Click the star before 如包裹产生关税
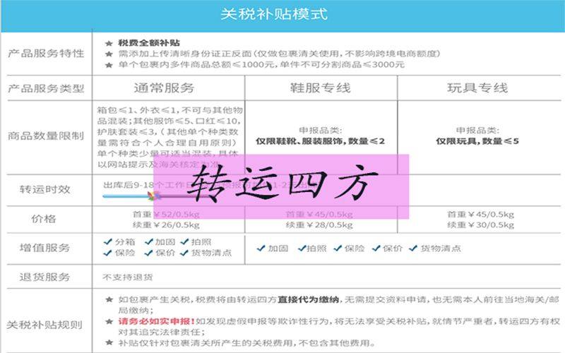 pos(109,299)
